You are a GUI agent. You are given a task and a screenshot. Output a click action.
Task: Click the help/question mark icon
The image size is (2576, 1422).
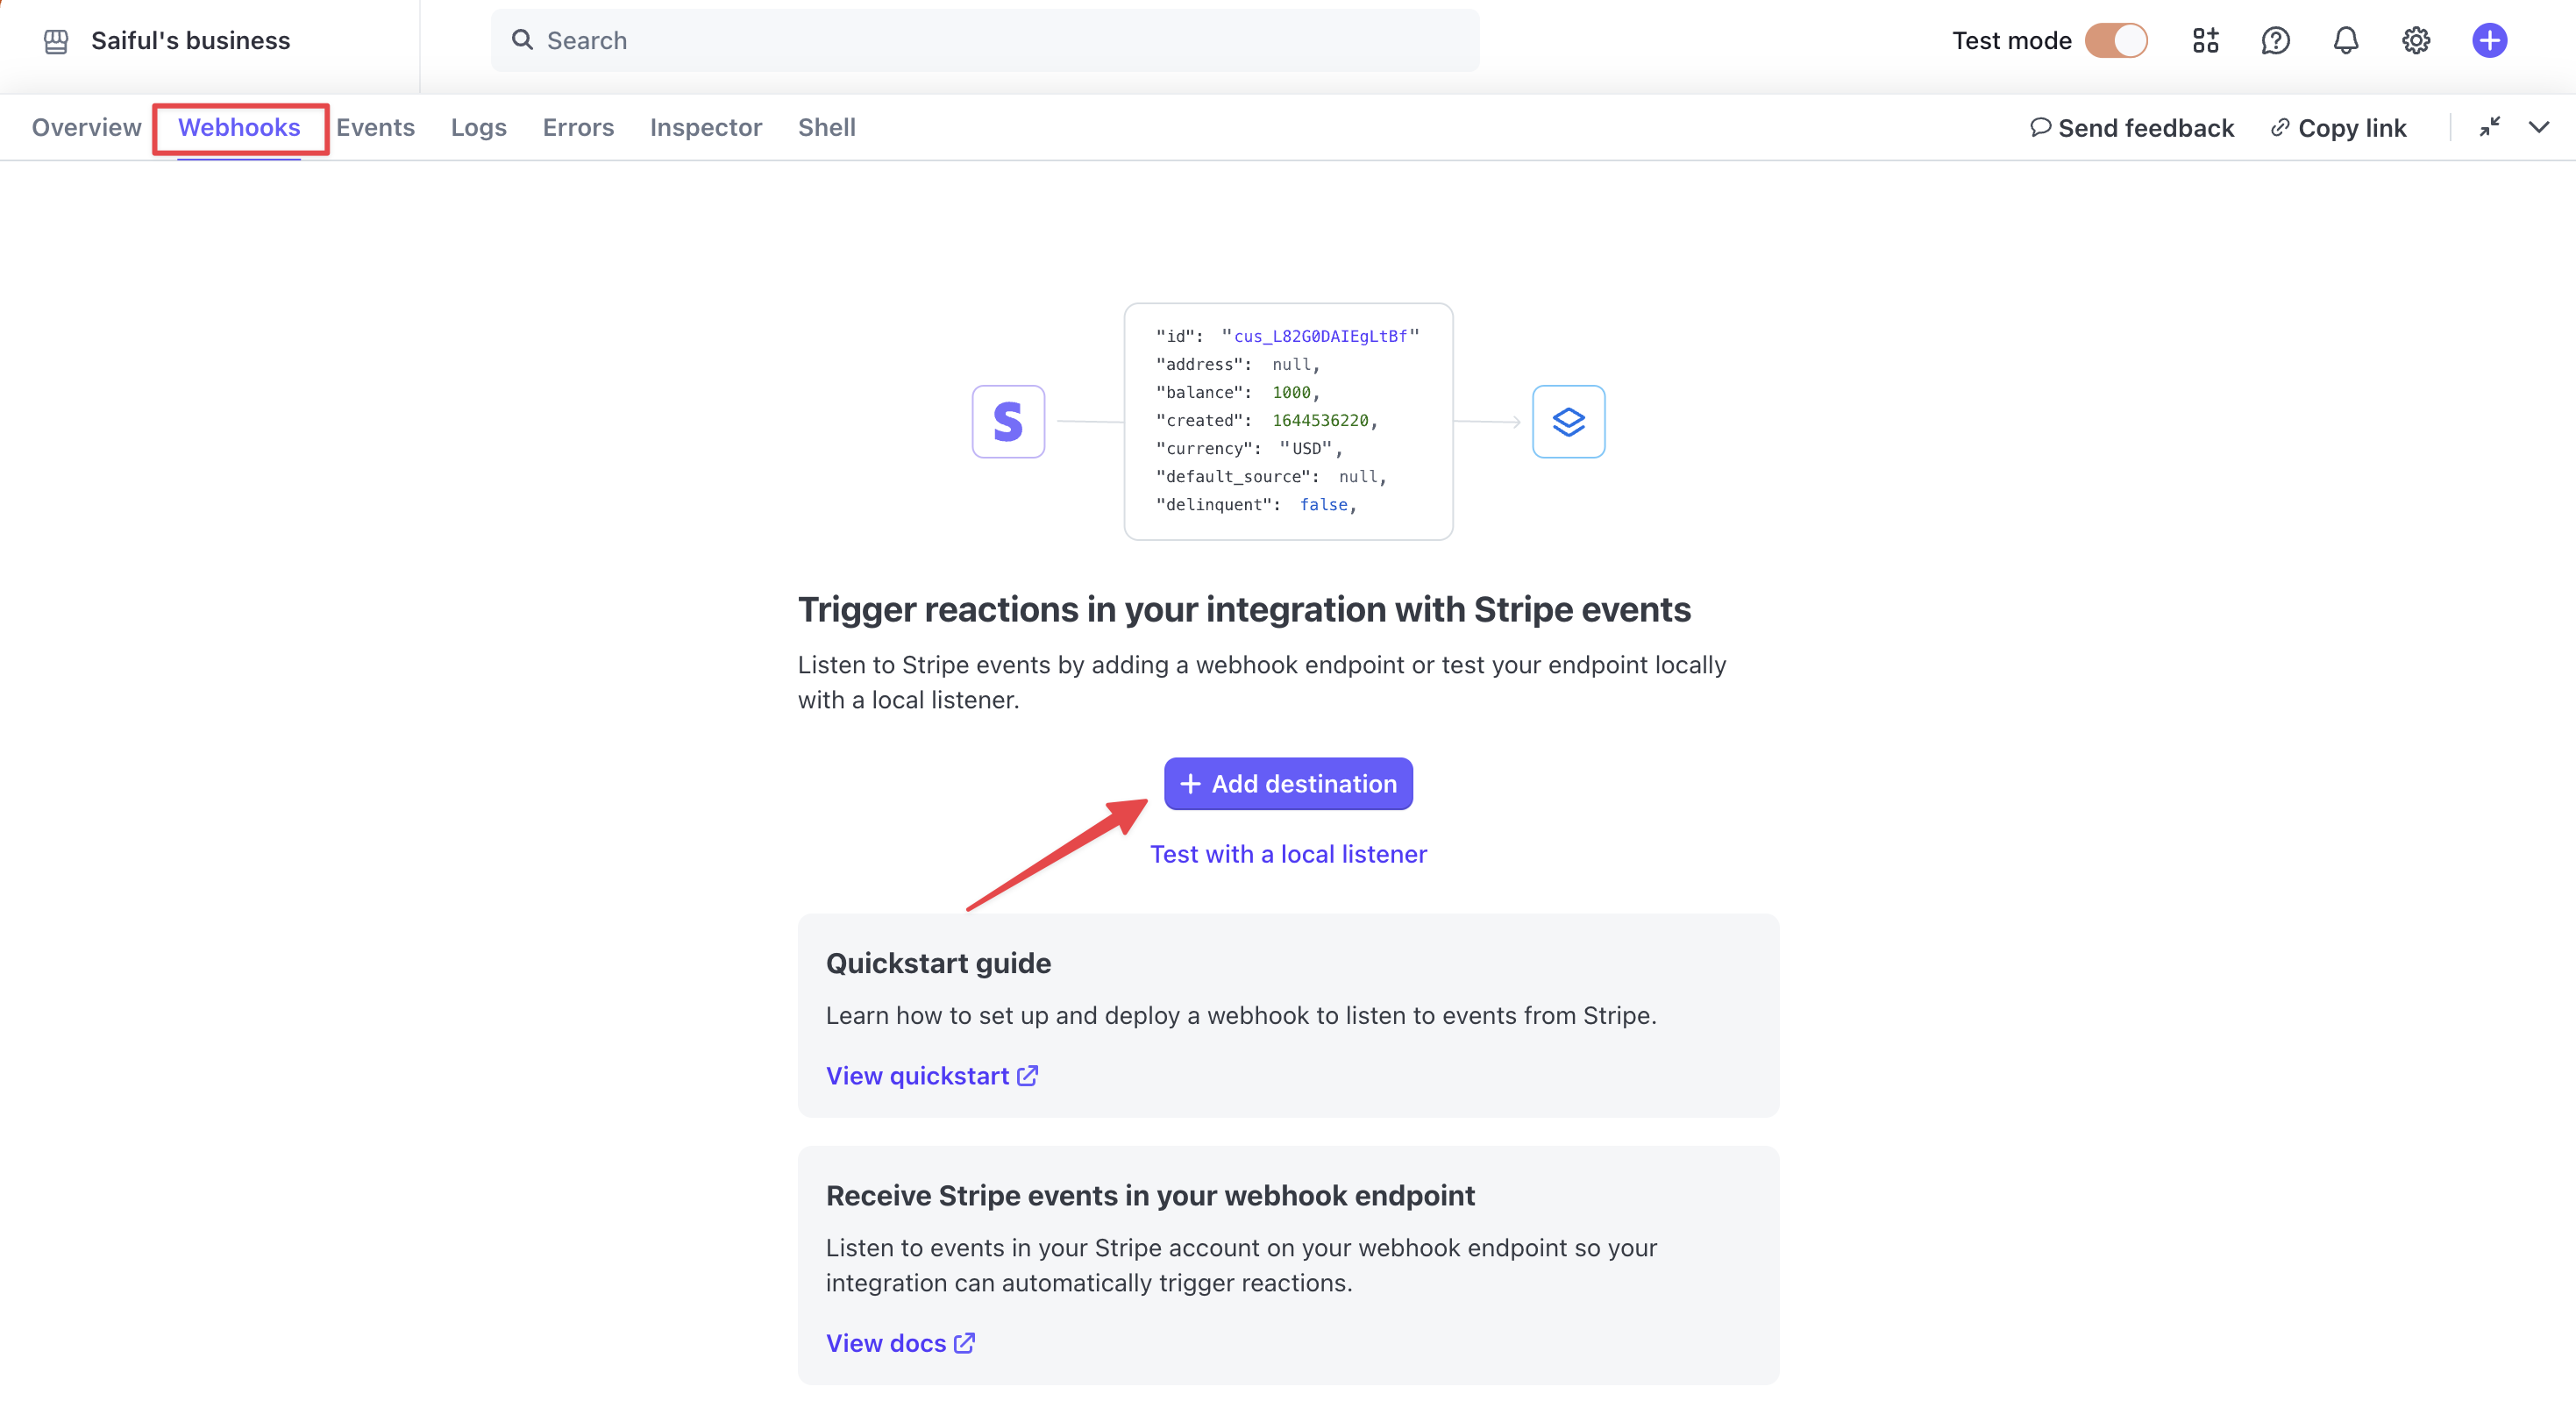[x=2274, y=39]
